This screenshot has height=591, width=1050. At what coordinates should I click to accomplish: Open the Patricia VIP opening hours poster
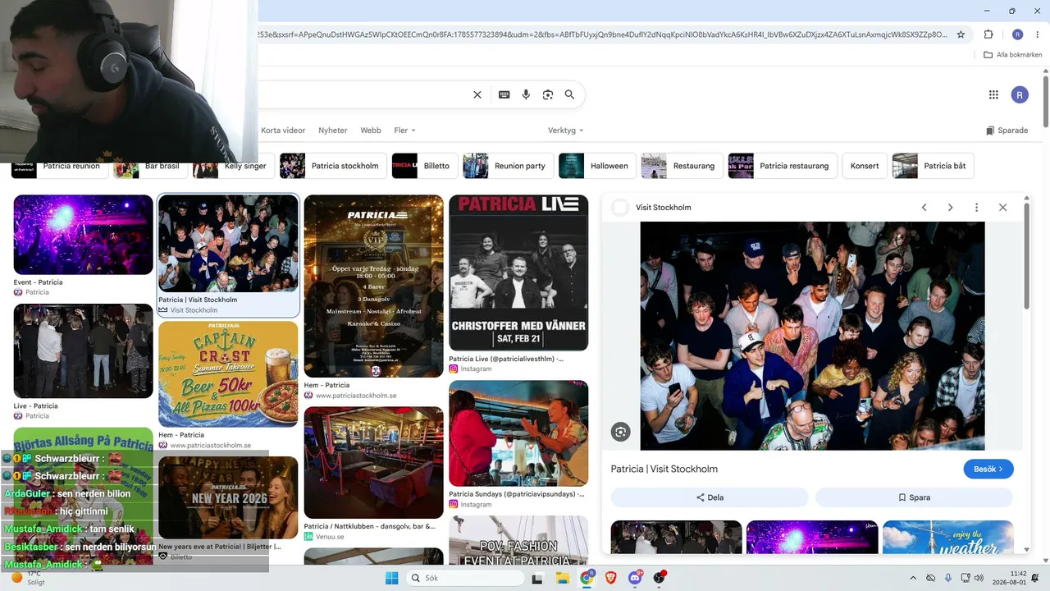pos(373,286)
